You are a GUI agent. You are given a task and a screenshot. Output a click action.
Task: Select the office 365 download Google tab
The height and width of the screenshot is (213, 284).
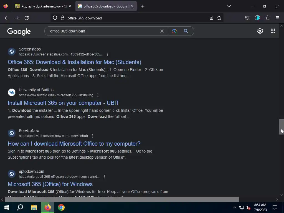coord(106,6)
